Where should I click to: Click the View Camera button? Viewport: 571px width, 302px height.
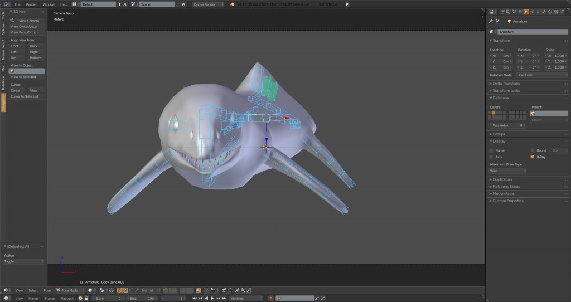[27, 21]
